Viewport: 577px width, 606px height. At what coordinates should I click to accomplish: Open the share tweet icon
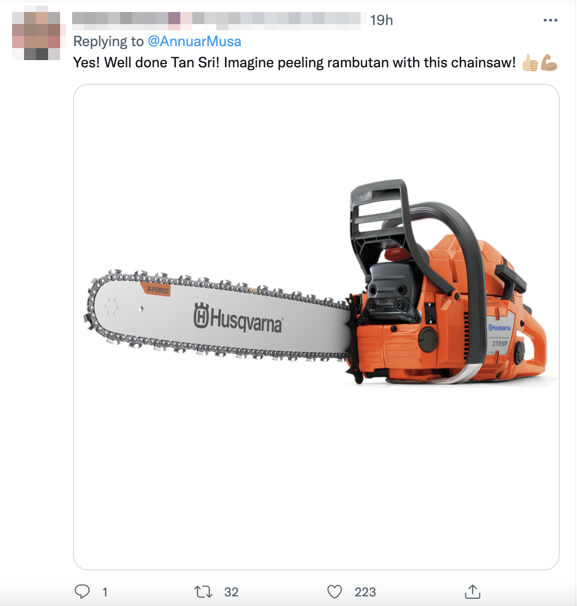473,592
